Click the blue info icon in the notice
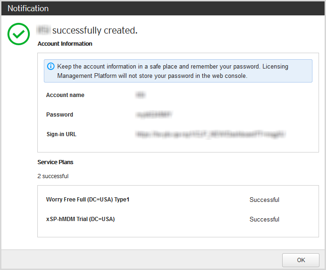 [x=51, y=66]
